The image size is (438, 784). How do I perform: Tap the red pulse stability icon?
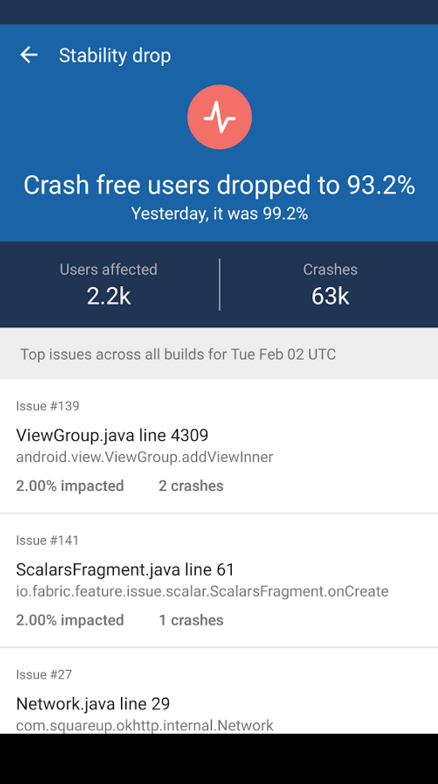(220, 117)
